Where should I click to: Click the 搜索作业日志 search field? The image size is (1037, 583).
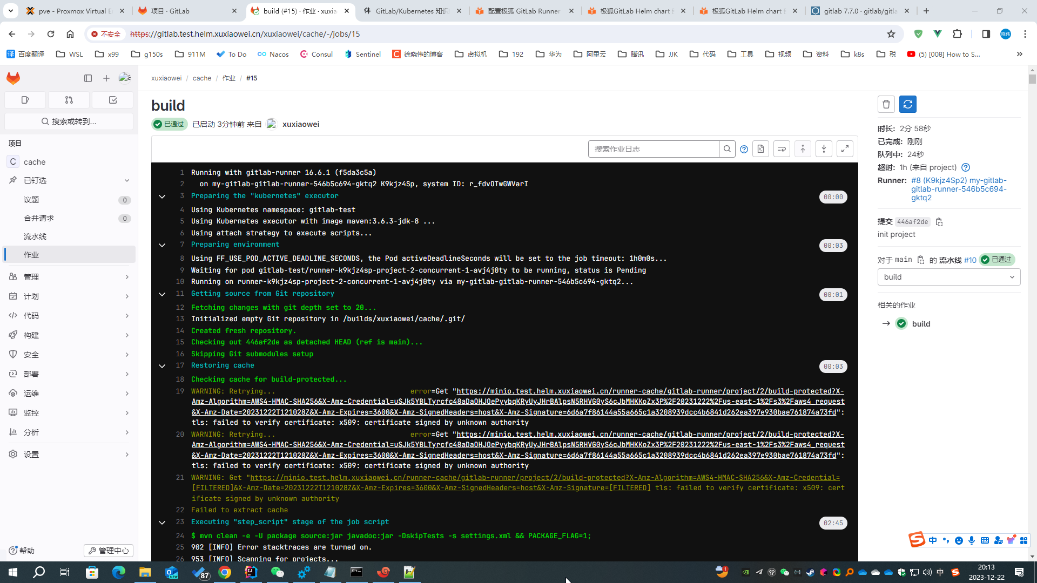(654, 148)
